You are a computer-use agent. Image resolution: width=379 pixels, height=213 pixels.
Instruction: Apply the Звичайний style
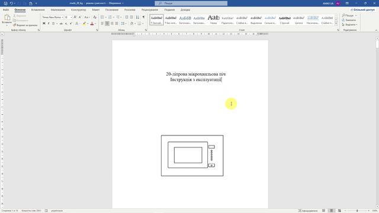point(156,20)
